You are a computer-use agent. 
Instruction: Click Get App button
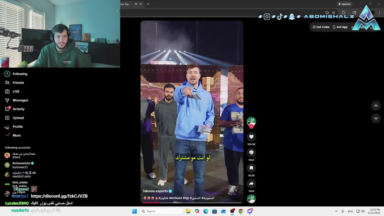pos(340,27)
